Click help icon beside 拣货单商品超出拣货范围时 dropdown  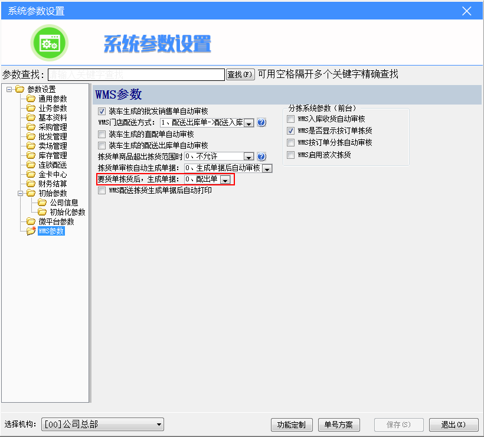click(262, 156)
